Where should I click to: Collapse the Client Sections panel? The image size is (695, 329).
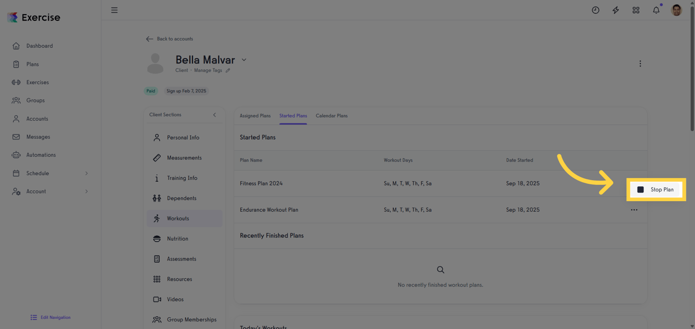tap(214, 115)
